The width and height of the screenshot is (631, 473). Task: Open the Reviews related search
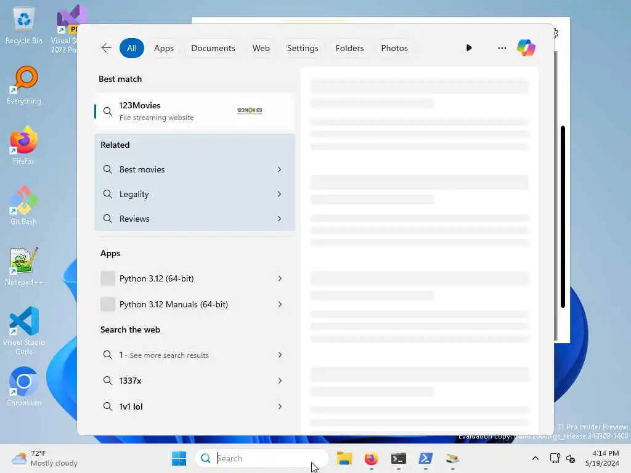[194, 219]
